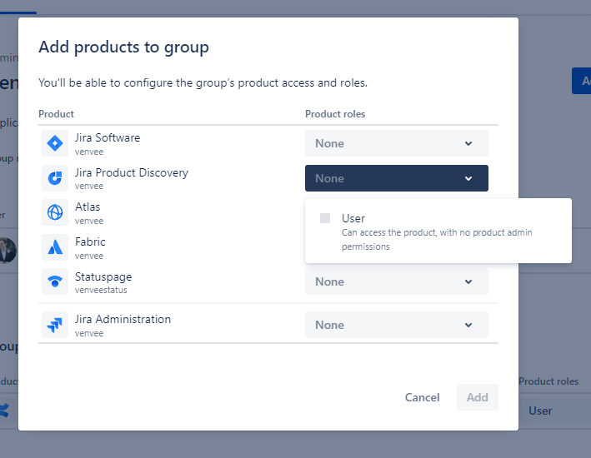591x458 pixels.
Task: Click the Jira Software product icon
Action: (55, 143)
